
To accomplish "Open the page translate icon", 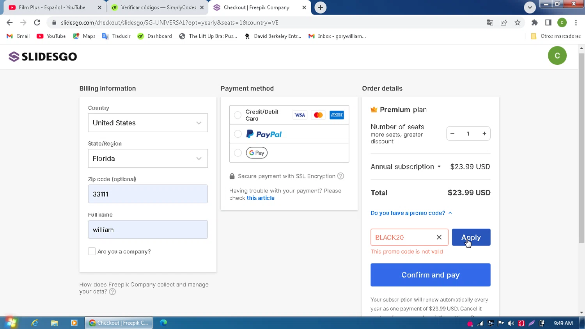I will [x=490, y=23].
